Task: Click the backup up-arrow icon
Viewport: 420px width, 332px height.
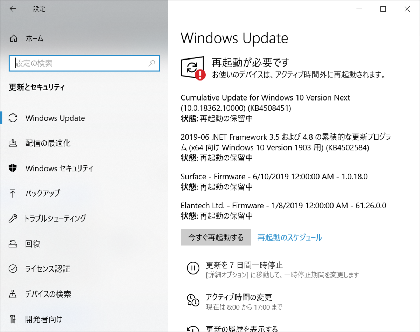Action: (x=13, y=193)
